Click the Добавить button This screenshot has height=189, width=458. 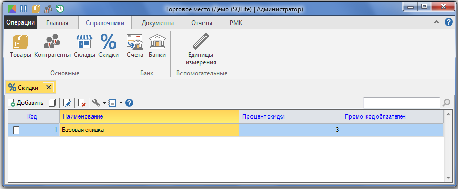pos(26,103)
